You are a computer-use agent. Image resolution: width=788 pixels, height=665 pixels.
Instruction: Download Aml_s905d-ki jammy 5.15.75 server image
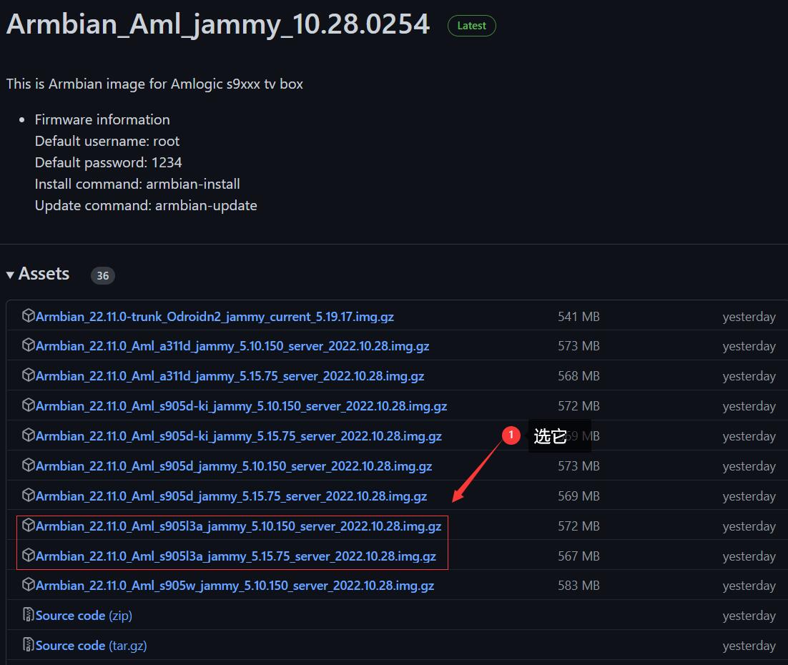coord(239,436)
